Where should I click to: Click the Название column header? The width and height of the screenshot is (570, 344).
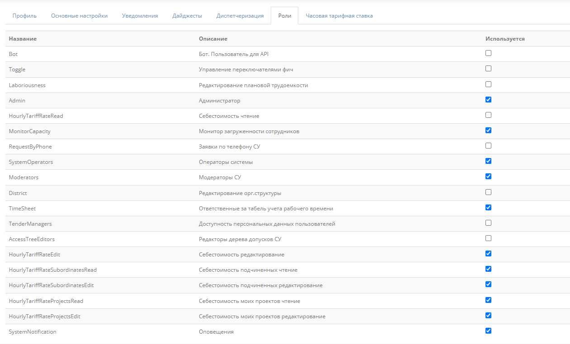click(23, 39)
